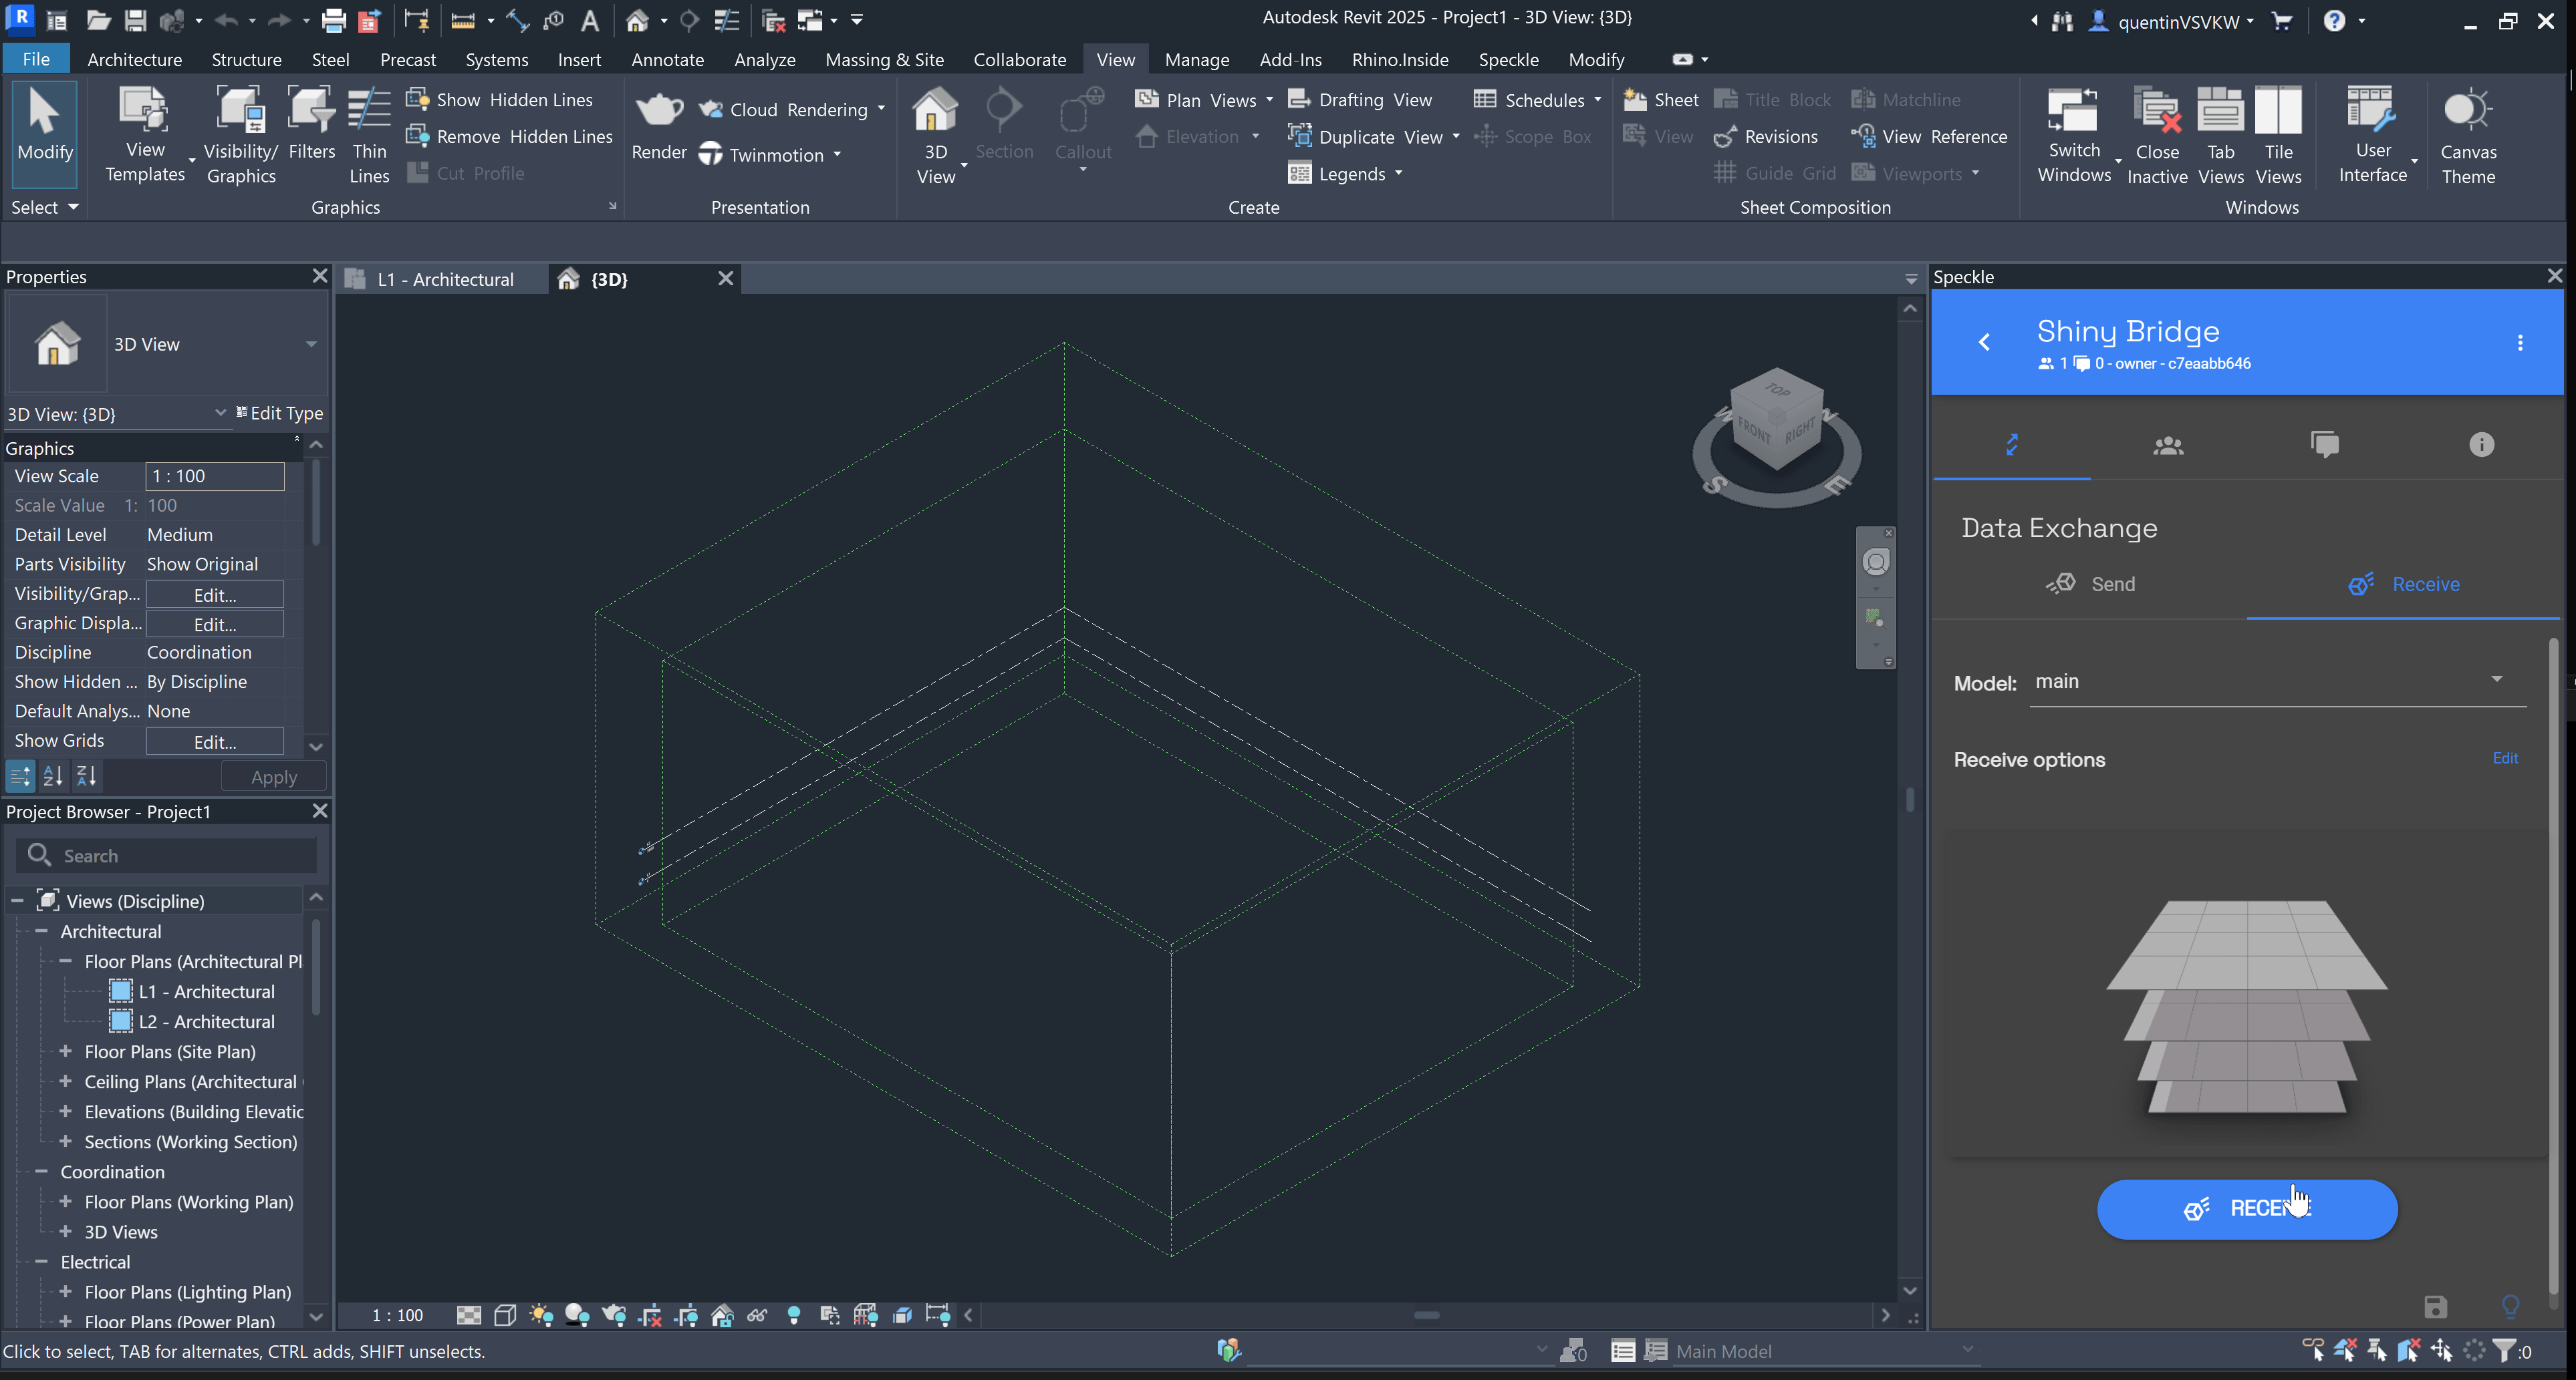
Task: Click the ViewCube TOP face
Action: tap(1777, 391)
